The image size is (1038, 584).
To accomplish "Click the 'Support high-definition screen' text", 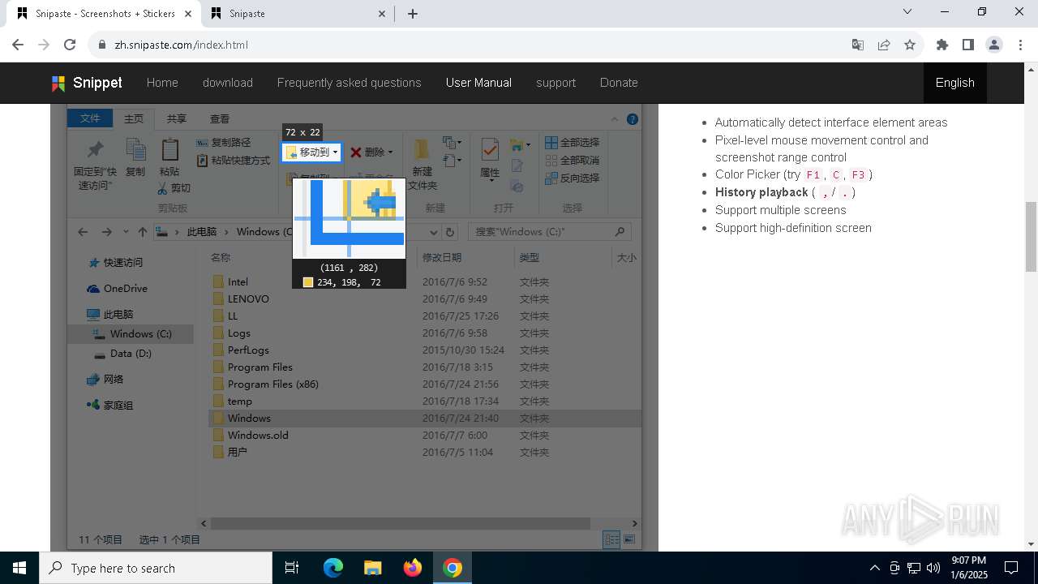I will click(793, 228).
